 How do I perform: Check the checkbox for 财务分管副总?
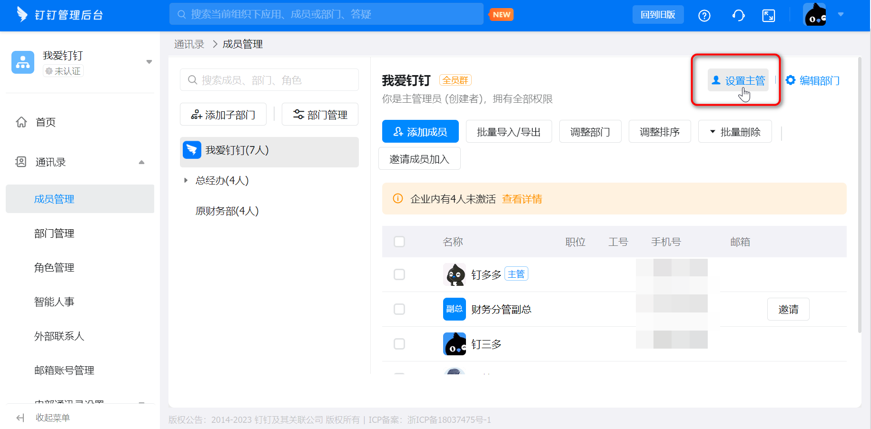(399, 309)
